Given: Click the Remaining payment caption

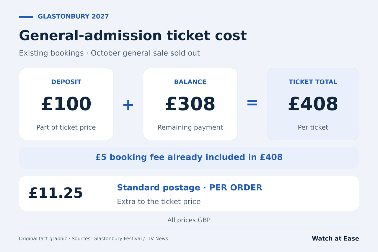Looking at the screenshot, I should (x=190, y=127).
